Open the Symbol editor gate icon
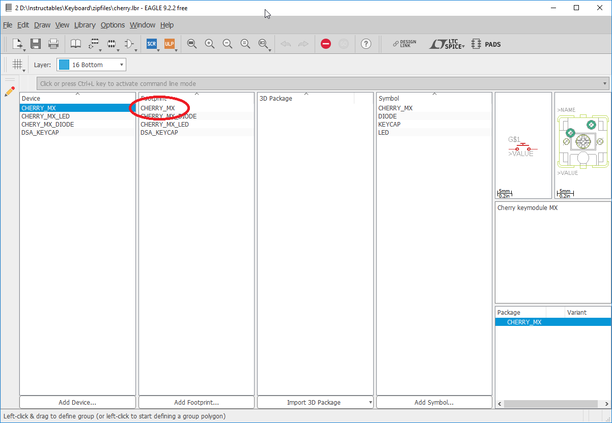This screenshot has height=423, width=612. coord(129,44)
